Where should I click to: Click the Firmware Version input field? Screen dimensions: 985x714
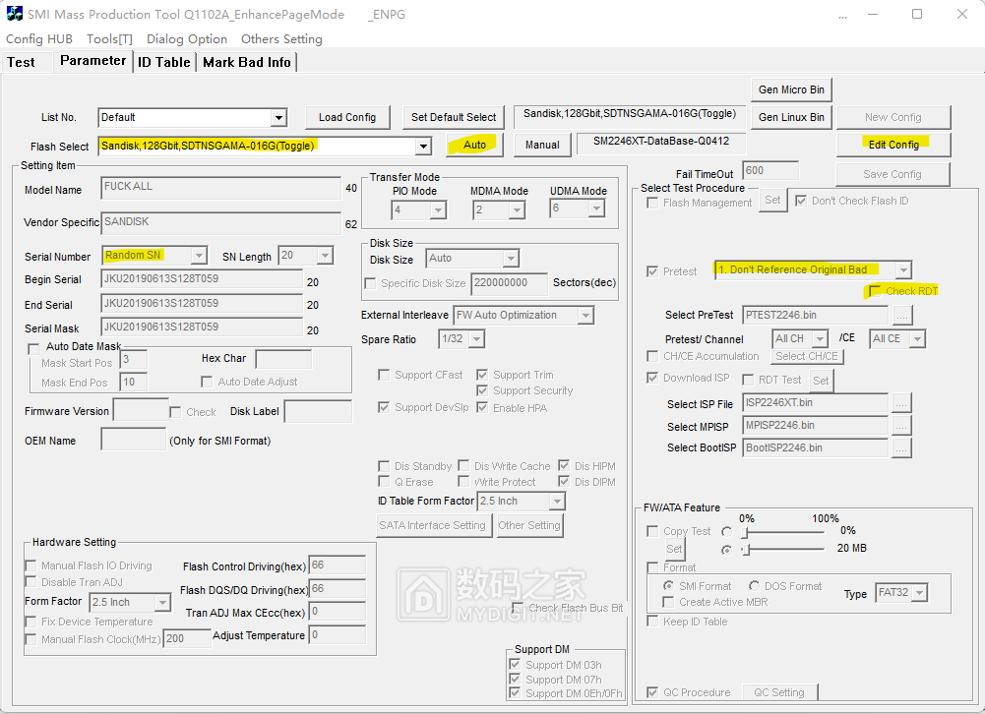click(x=141, y=410)
